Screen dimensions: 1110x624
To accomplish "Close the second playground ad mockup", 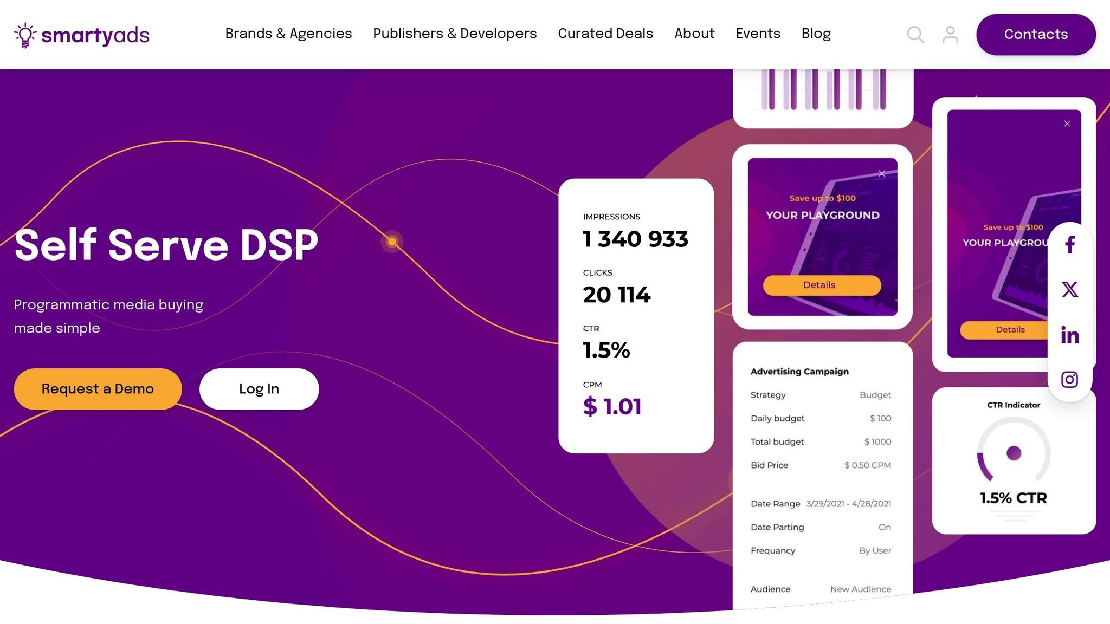I will pyautogui.click(x=1066, y=123).
